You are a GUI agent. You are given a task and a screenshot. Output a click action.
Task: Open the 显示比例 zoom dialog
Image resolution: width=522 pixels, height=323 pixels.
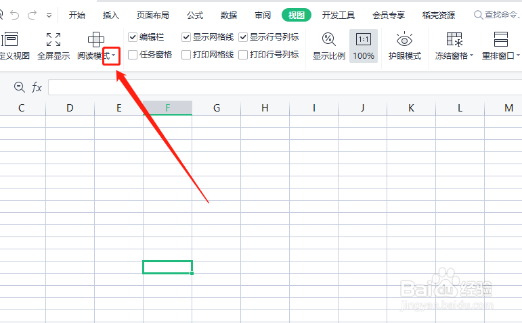(328, 46)
